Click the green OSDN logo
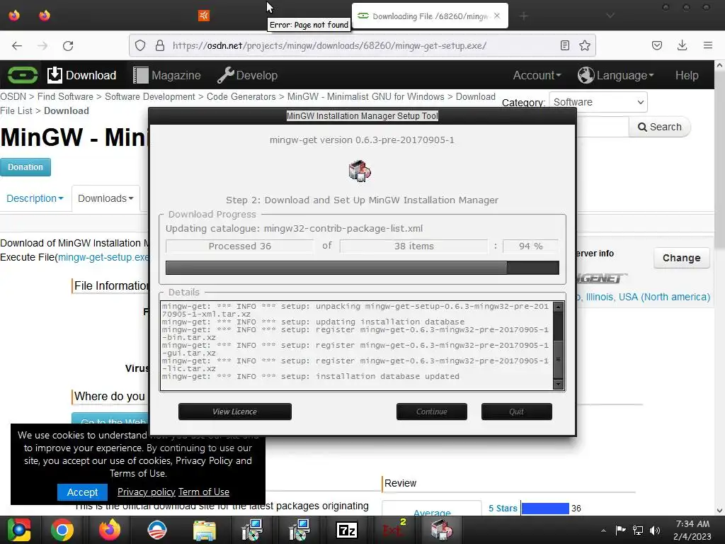725x544 pixels. 22,75
